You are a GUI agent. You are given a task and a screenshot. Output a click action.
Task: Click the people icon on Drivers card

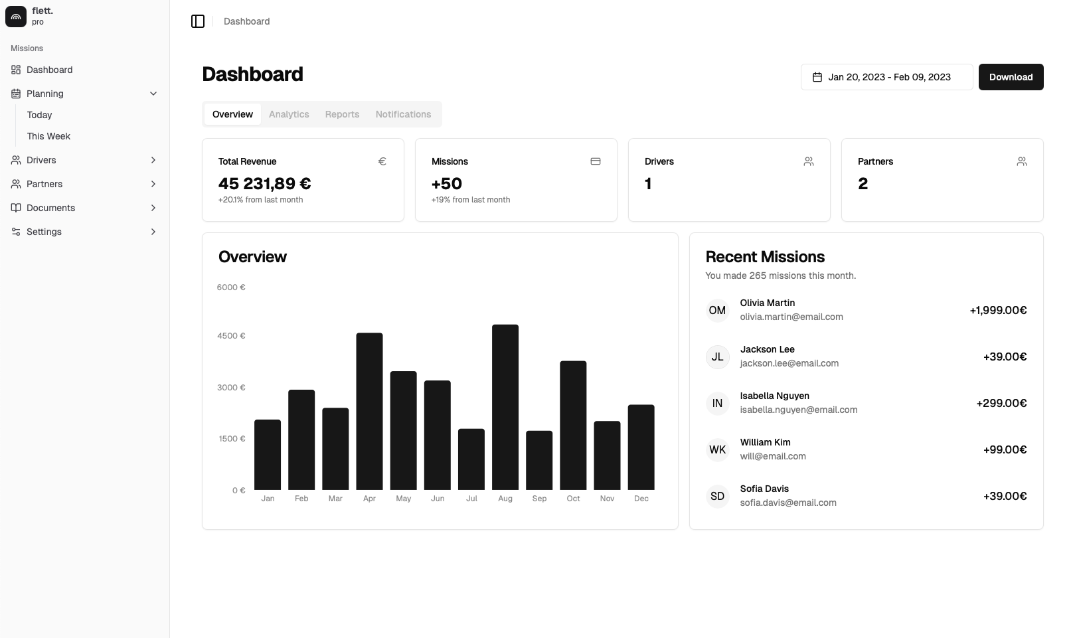click(809, 161)
